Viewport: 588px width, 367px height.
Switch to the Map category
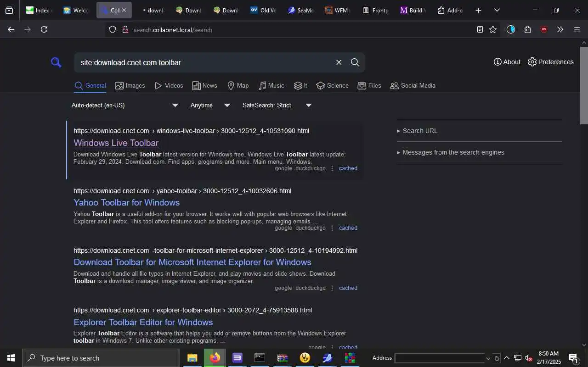point(238,85)
